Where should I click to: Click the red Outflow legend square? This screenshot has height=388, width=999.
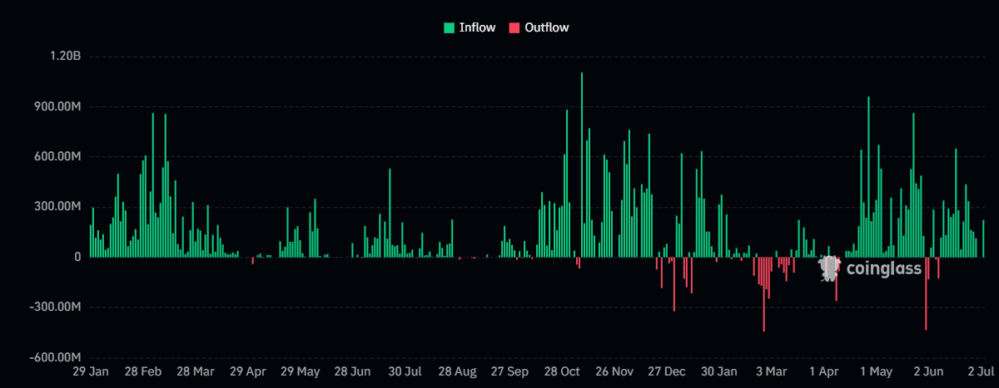pyautogui.click(x=514, y=27)
